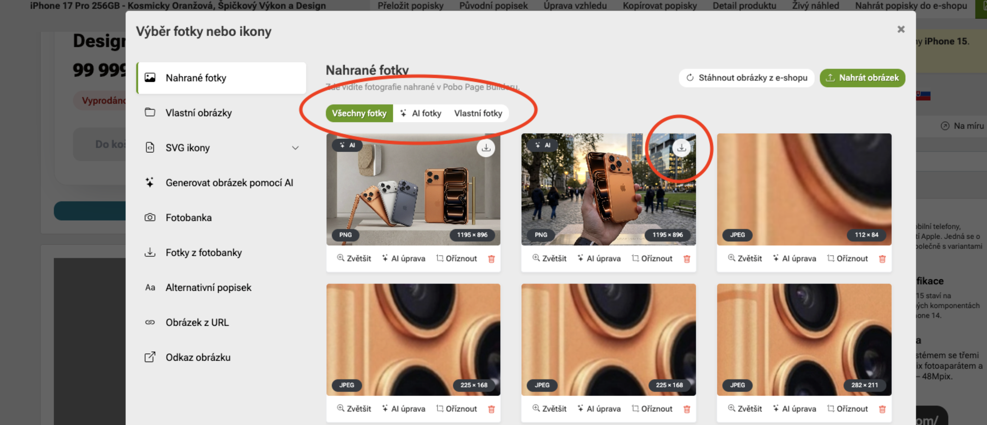Click Zvětšit under the 282 × 211 image
The height and width of the screenshot is (425, 987).
(x=745, y=408)
